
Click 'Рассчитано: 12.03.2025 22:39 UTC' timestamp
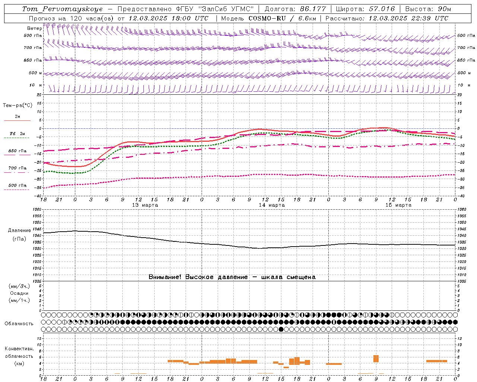(387, 18)
